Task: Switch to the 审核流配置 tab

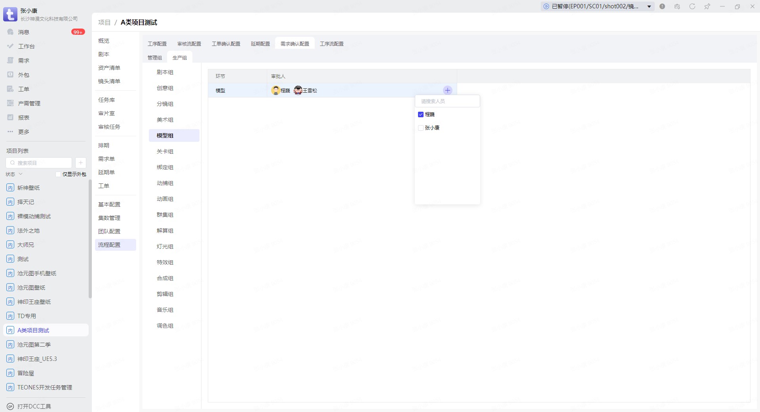Action: click(x=189, y=44)
